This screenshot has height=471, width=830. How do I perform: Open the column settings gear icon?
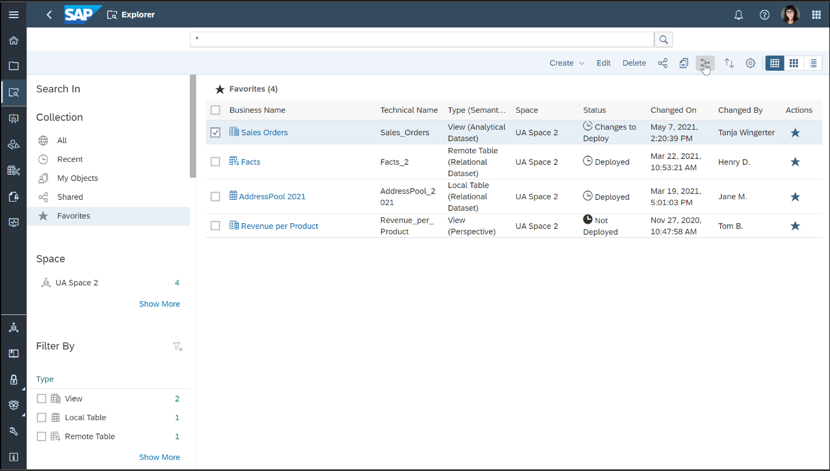(751, 63)
